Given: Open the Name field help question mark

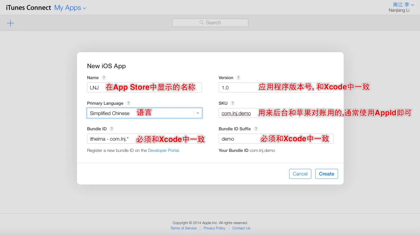Looking at the screenshot, I should (x=104, y=78).
